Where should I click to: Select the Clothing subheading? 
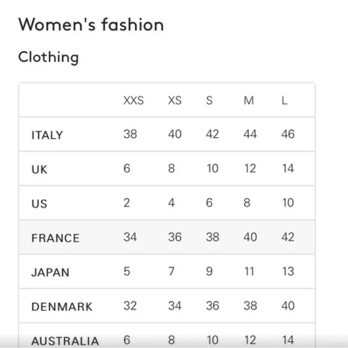click(x=49, y=57)
